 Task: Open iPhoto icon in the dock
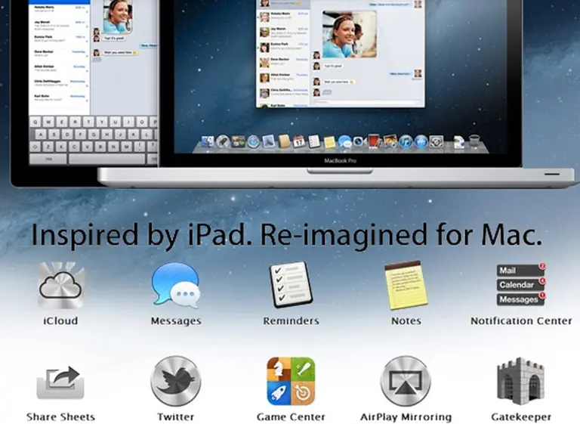[390, 141]
